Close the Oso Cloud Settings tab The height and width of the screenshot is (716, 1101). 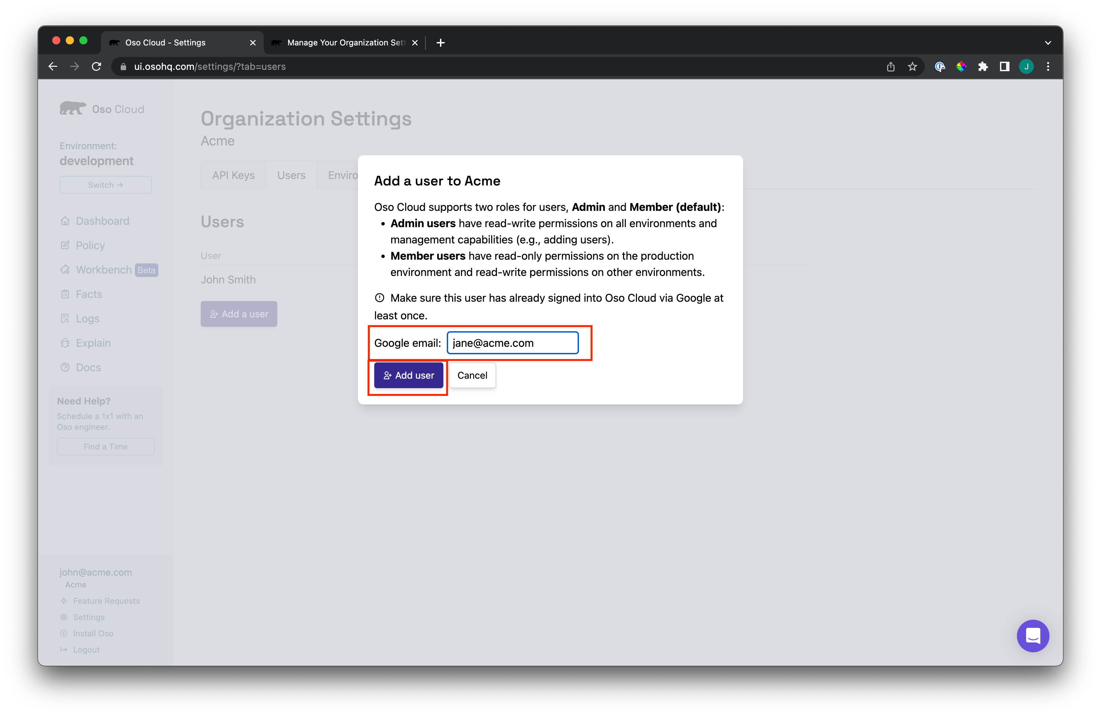click(253, 43)
